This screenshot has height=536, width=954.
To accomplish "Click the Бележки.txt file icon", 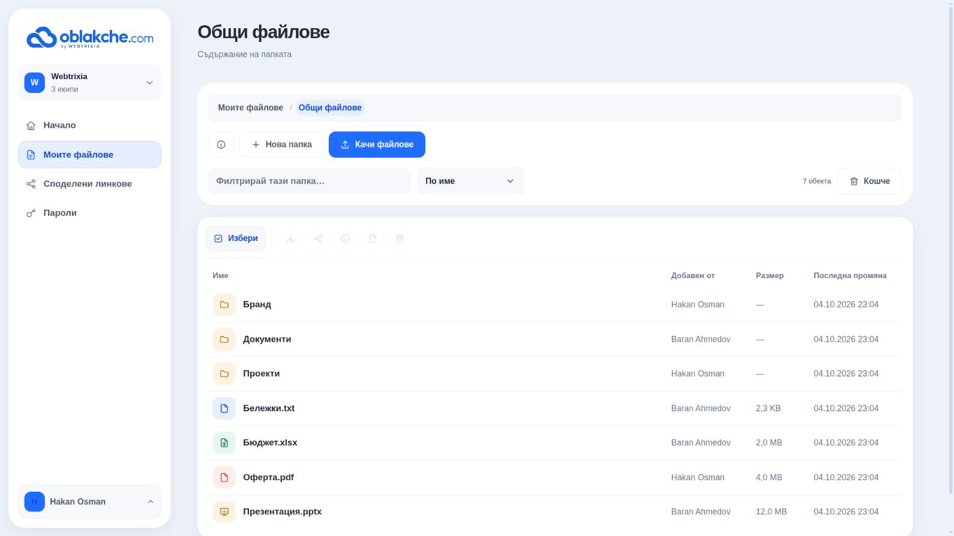I will (x=224, y=408).
